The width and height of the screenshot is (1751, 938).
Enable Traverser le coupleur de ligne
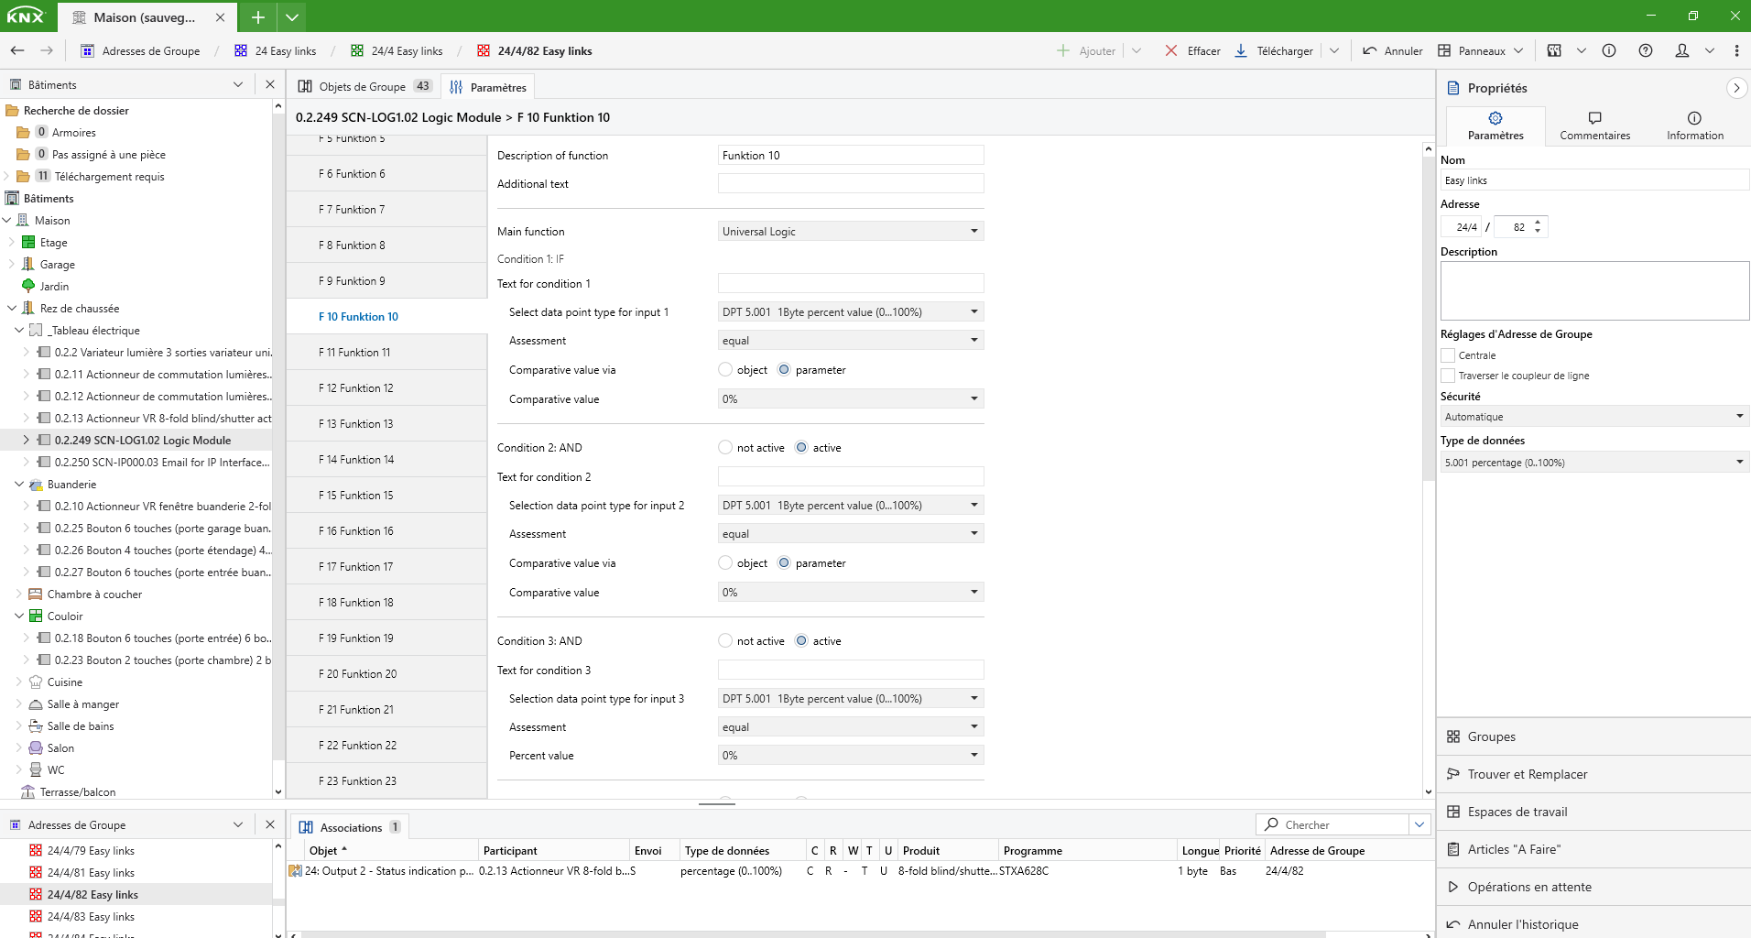pos(1448,376)
